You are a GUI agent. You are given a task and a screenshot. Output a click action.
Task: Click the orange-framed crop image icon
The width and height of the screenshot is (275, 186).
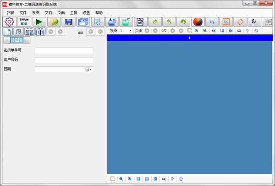click(x=225, y=22)
